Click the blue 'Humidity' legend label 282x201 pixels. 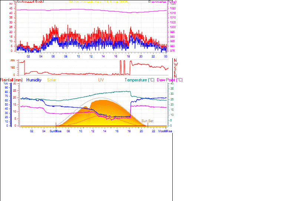coord(34,80)
